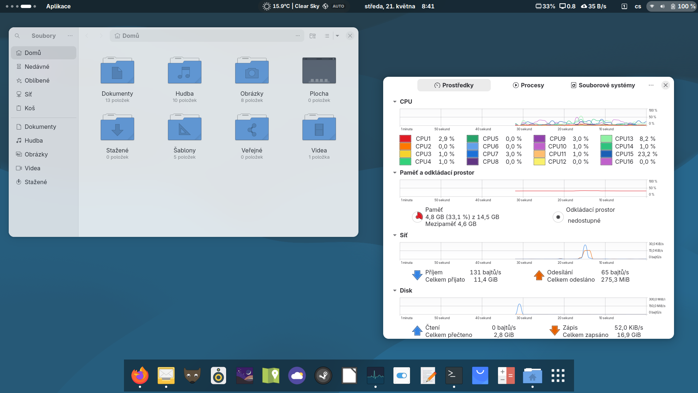Open the Soubory sidebar menu dots

pos(70,36)
